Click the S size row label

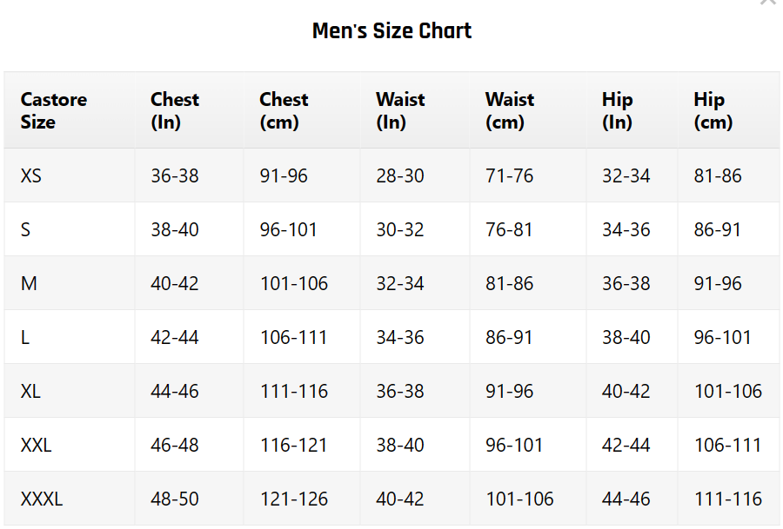pos(25,230)
